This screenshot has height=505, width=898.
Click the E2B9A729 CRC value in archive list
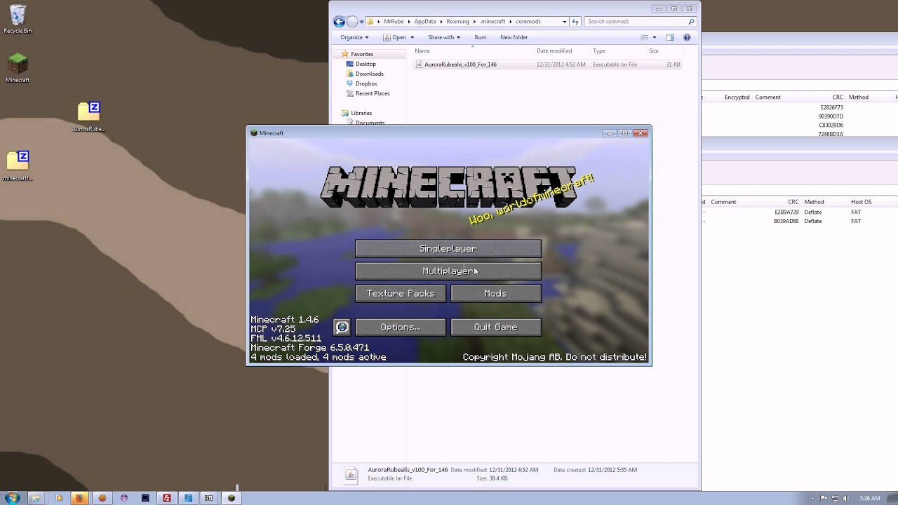[786, 212]
